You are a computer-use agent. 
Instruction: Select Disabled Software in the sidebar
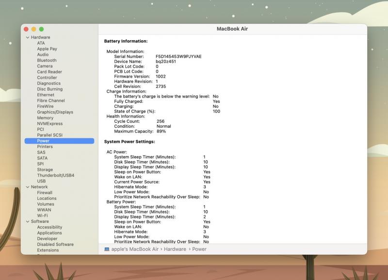pos(55,245)
